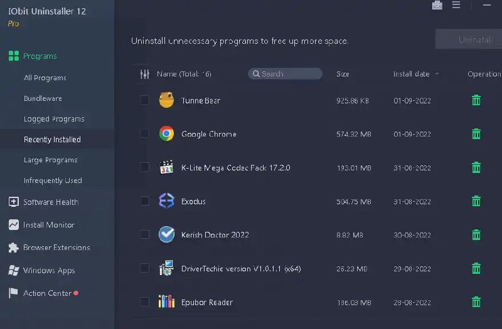Toggle Install date sort arrow
The image size is (502, 329).
point(437,74)
